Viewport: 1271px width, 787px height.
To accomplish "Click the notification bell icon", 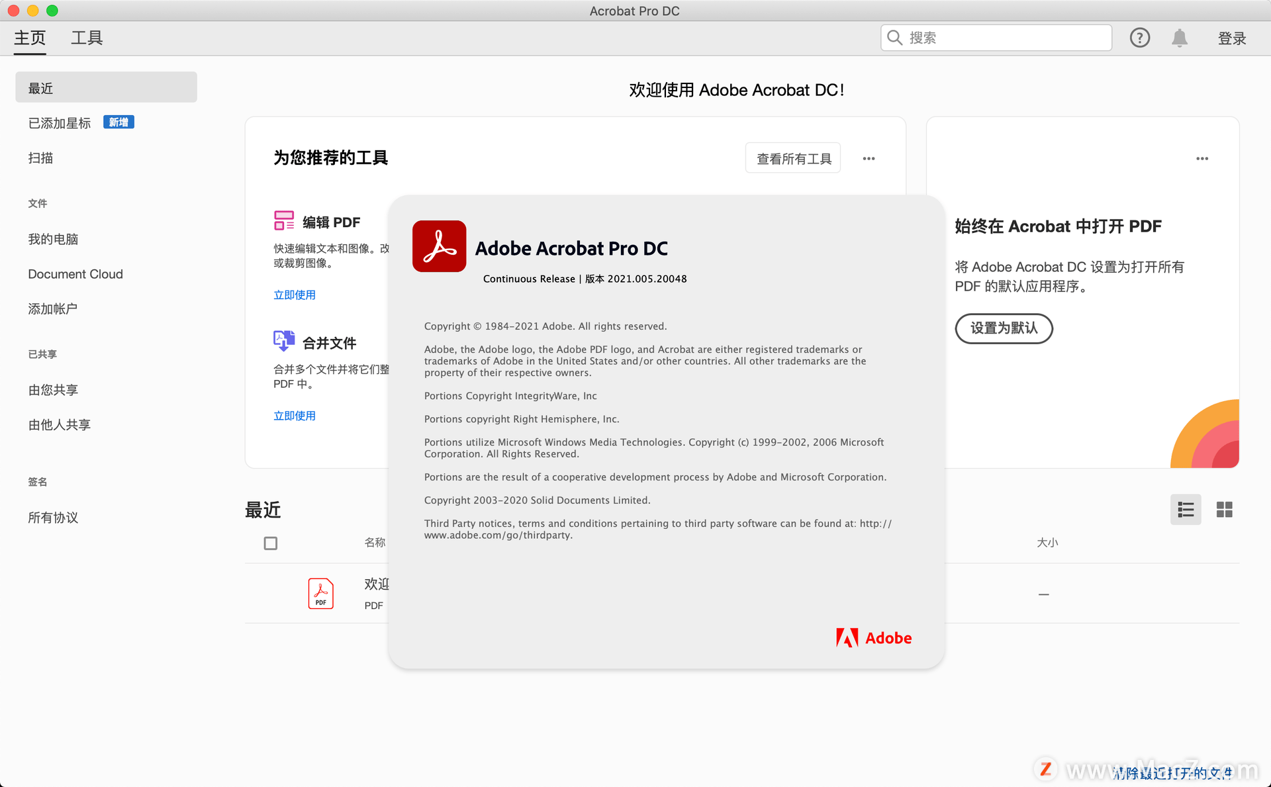I will coord(1179,38).
